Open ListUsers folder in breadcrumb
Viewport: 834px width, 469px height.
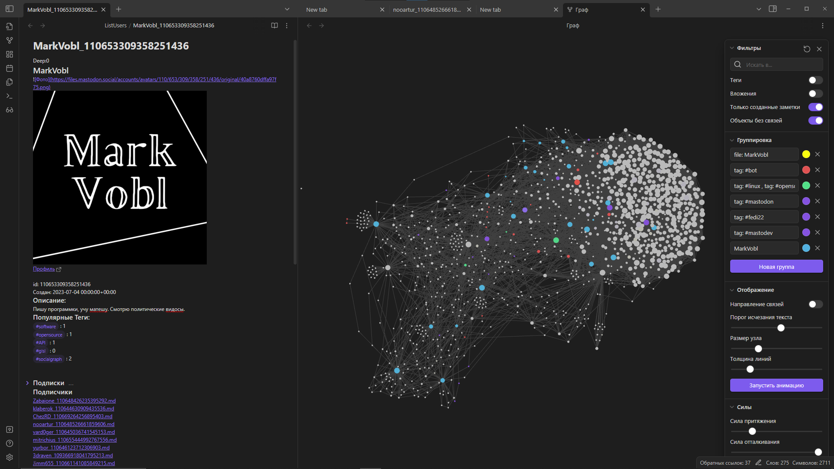click(116, 26)
